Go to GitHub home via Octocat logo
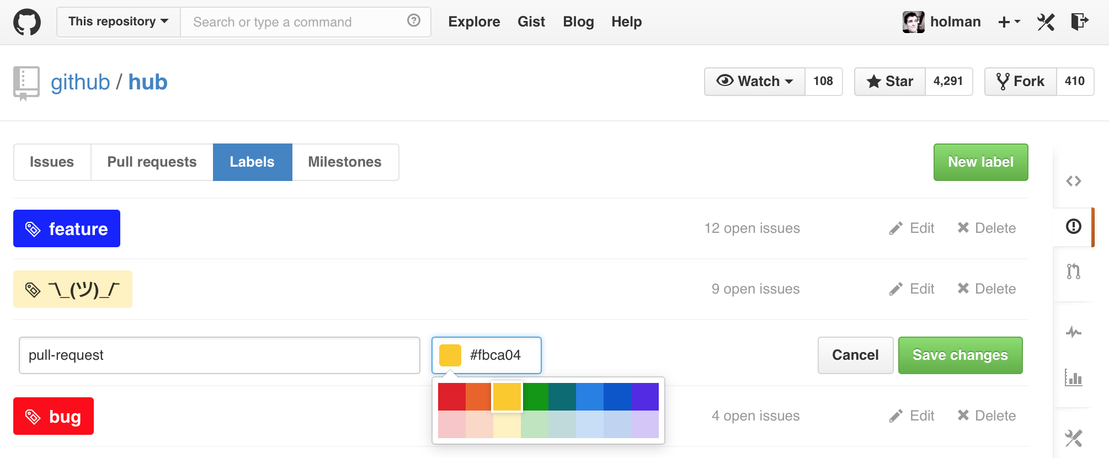The image size is (1109, 458). [27, 22]
